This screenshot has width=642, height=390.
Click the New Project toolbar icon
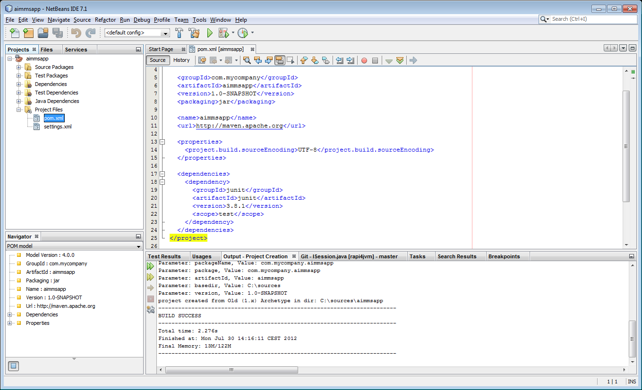(28, 33)
